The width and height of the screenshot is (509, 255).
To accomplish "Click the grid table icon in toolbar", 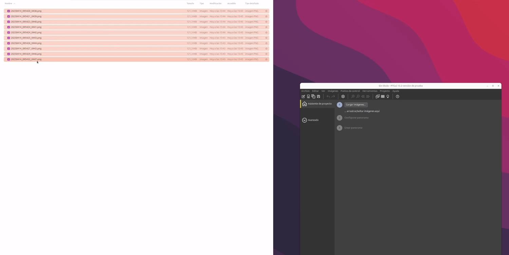I will 383,97.
